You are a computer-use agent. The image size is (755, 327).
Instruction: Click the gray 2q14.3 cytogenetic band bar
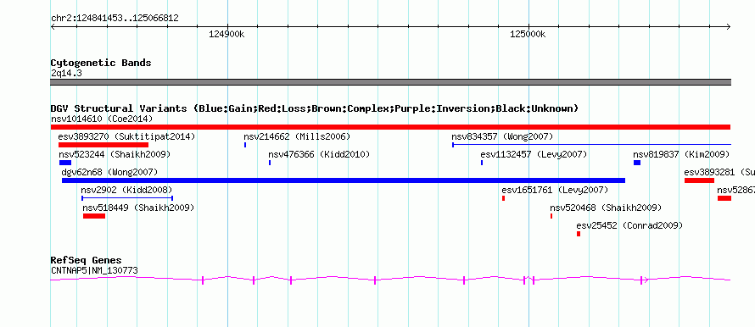click(390, 82)
